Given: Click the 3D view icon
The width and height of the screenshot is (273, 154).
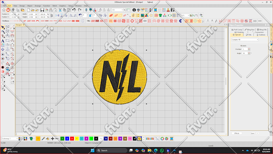Looking at the screenshot, I should click(x=255, y=21).
